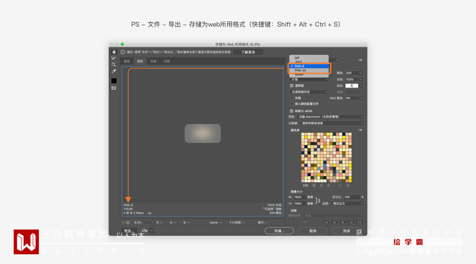Viewport: 476px width, 264px height.
Task: Click the 了解更多 button
Action: pos(248,52)
